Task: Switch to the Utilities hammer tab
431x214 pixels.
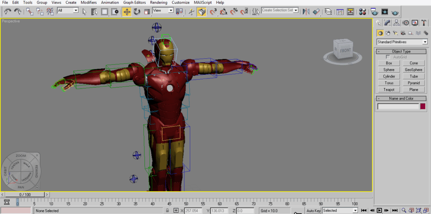Action: point(424,23)
